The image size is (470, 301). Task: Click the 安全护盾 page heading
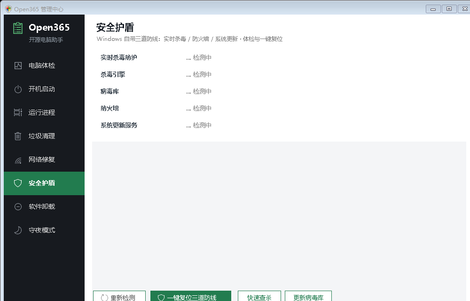pyautogui.click(x=115, y=27)
